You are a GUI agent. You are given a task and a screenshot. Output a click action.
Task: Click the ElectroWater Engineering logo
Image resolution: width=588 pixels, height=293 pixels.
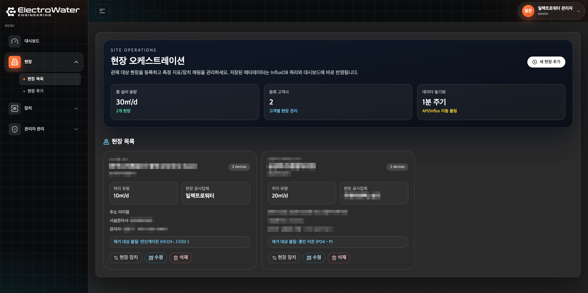tap(43, 11)
